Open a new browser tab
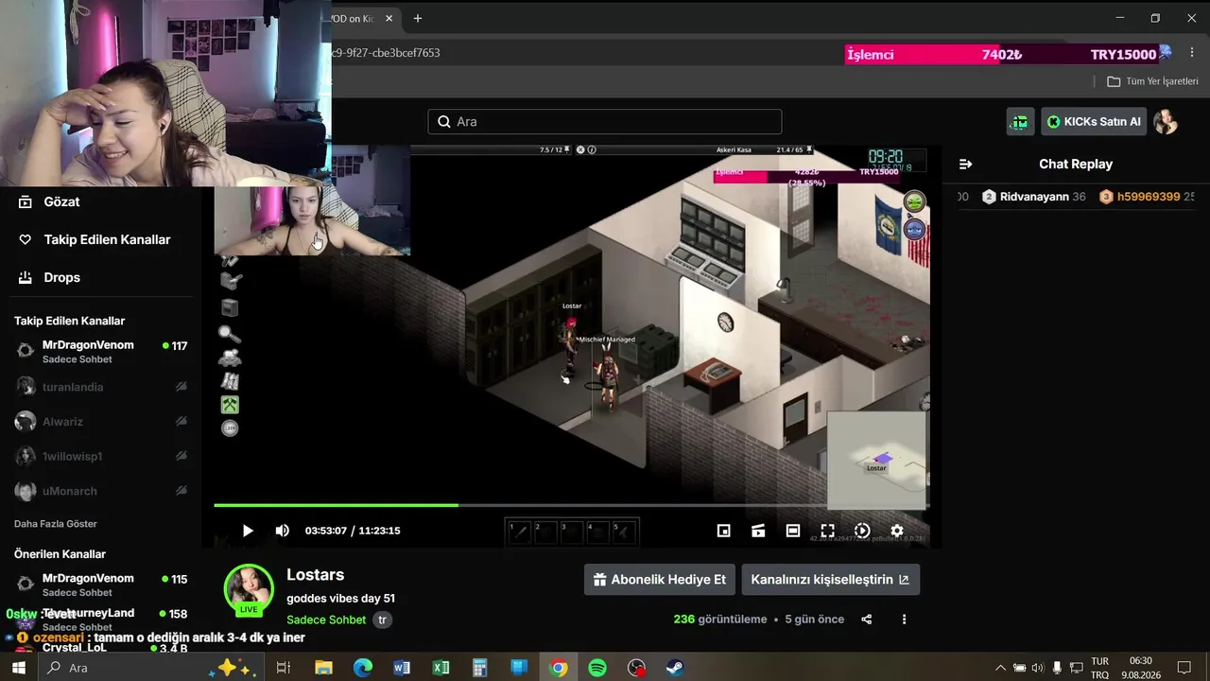 tap(417, 18)
